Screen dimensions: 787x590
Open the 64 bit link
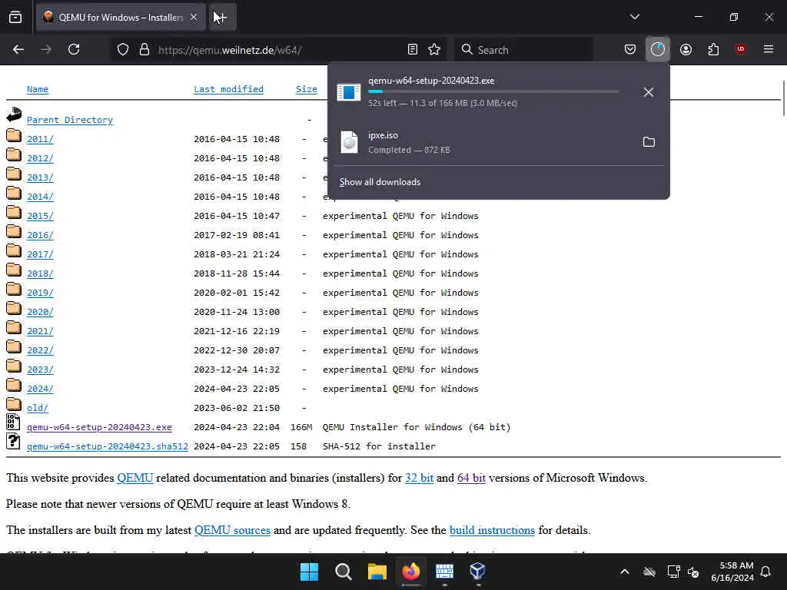[x=471, y=478]
